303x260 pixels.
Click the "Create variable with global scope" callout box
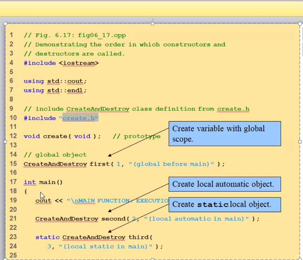[x=225, y=134]
